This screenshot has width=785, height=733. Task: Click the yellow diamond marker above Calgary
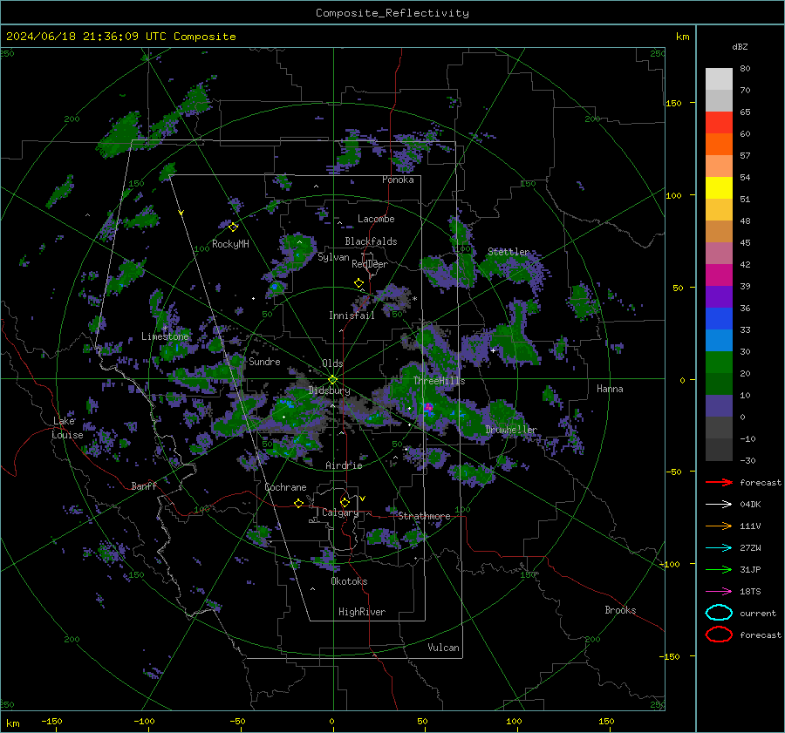pos(345,502)
